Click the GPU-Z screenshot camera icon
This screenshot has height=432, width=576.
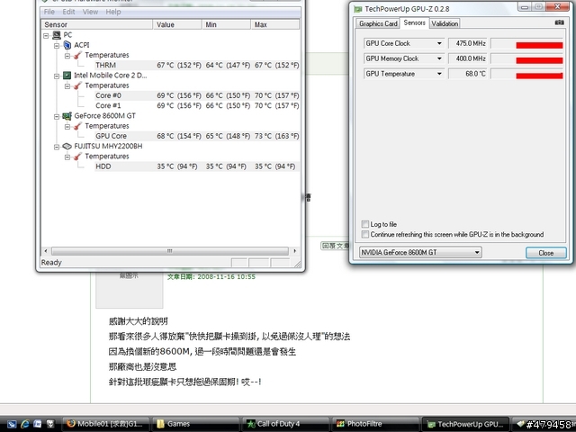coord(559,22)
